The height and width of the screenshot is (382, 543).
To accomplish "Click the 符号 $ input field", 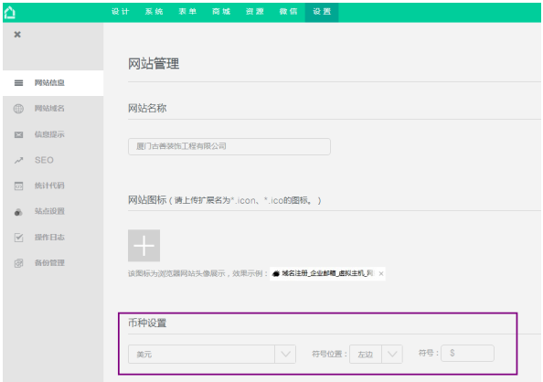I will [467, 354].
